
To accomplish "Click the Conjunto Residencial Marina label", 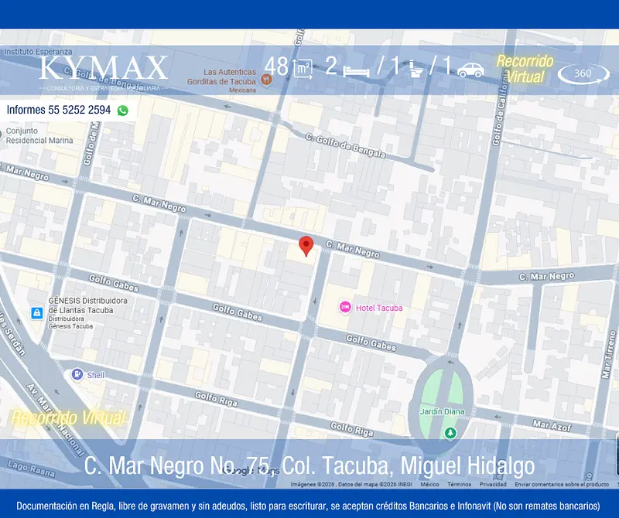I will [x=39, y=135].
